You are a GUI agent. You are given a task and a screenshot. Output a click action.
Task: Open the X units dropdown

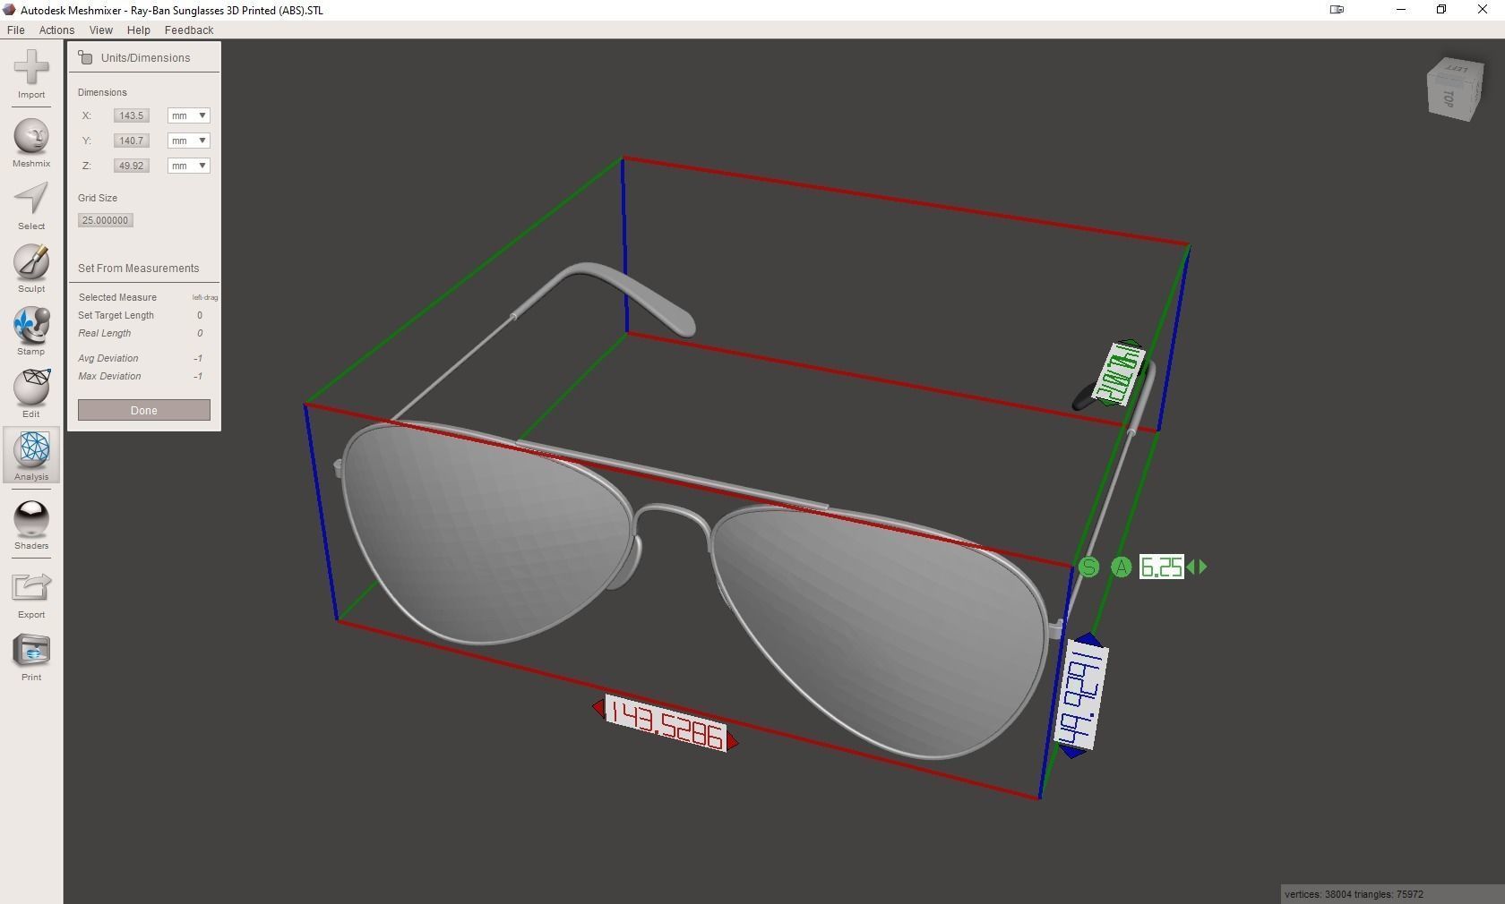[x=188, y=115]
